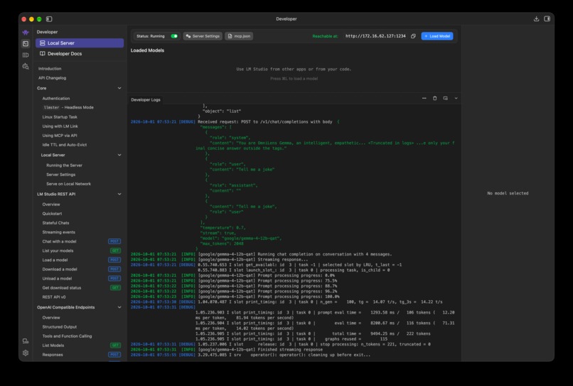Open llmster Headless Mode docs
The height and width of the screenshot is (386, 573).
click(68, 108)
